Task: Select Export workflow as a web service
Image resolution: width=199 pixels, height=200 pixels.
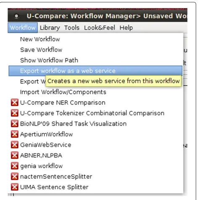Action: (95, 71)
